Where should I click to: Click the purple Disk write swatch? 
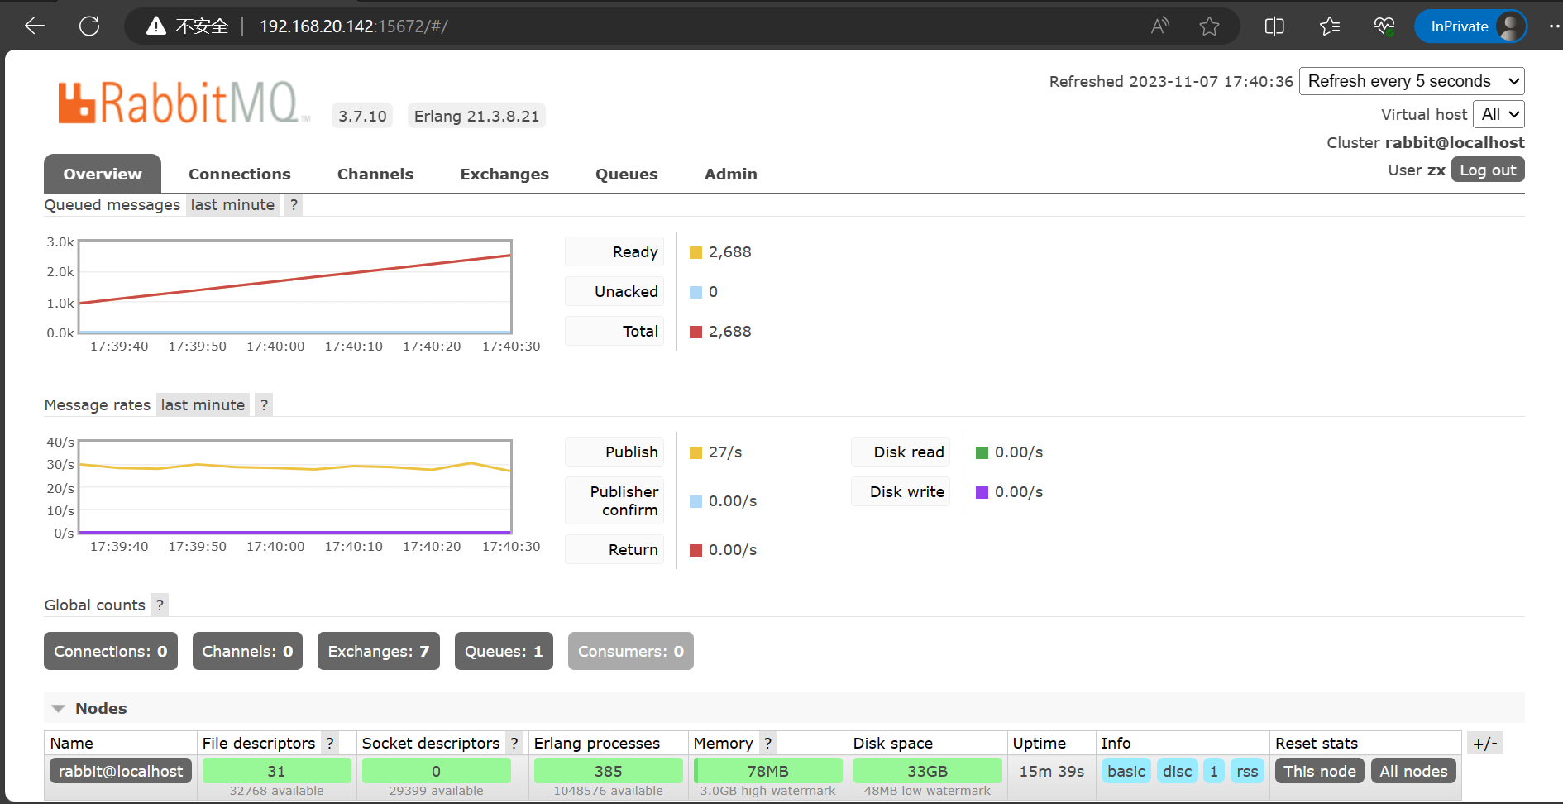point(982,492)
